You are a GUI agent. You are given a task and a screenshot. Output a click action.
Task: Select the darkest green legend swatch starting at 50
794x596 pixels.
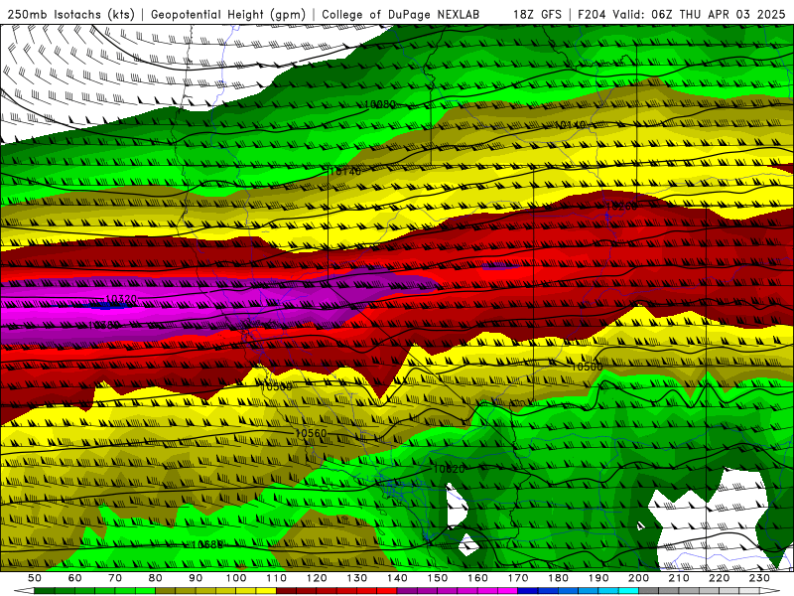[x=45, y=591]
